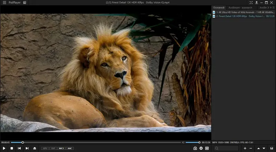Click the AVC1 video codec indicator
The width and height of the screenshot is (276, 152).
61,148
